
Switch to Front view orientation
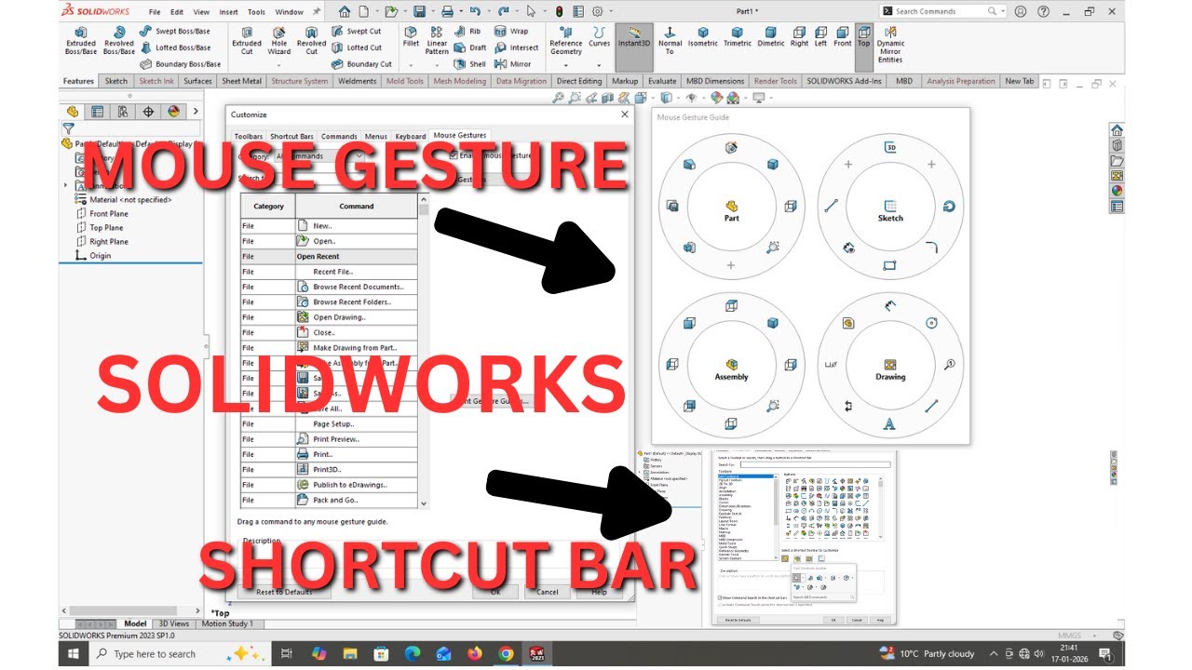coord(842,37)
